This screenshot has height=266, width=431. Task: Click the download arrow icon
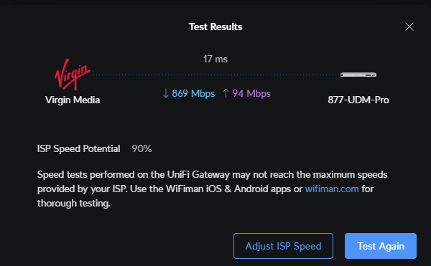point(165,93)
